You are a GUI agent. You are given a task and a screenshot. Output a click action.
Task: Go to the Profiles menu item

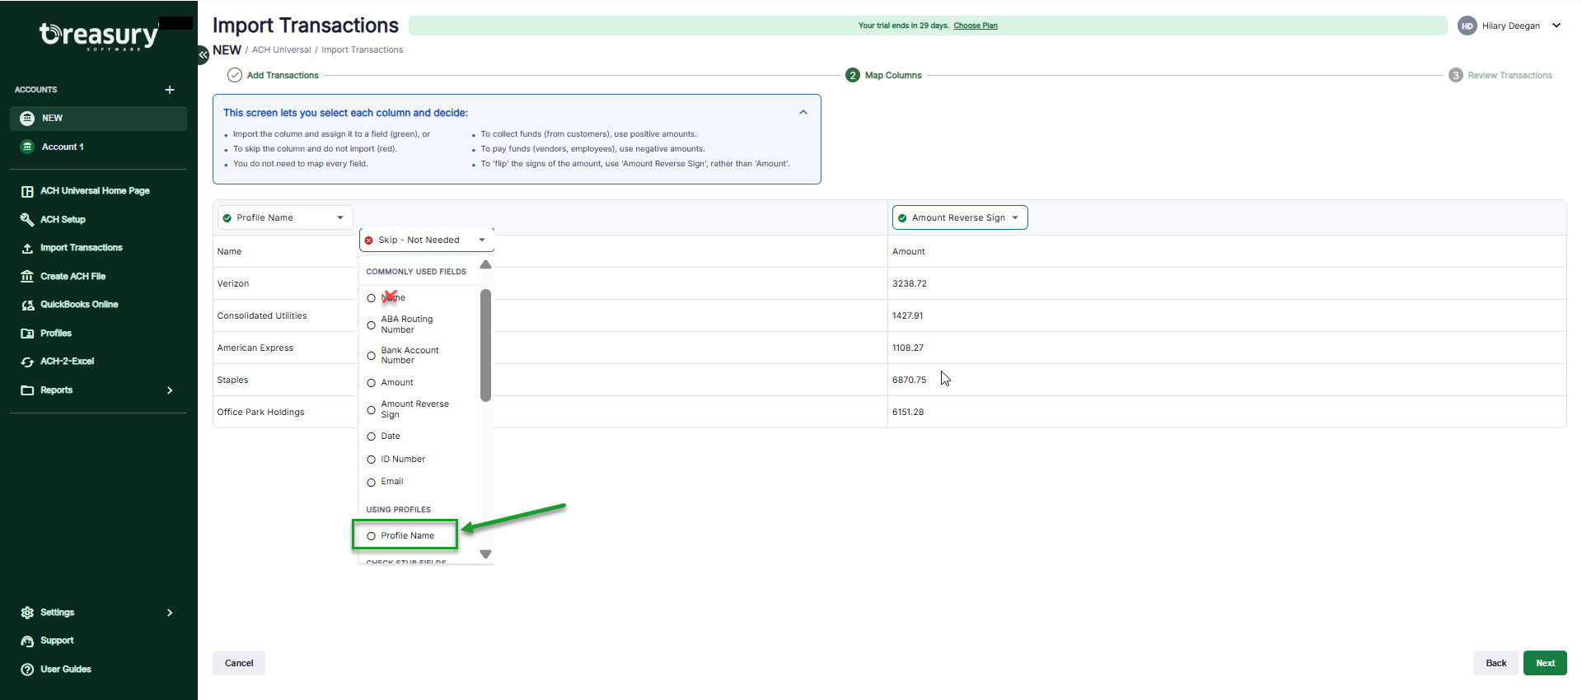coord(56,334)
